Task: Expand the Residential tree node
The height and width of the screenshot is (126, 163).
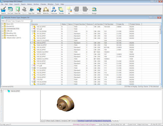Action: pyautogui.click(x=3, y=36)
